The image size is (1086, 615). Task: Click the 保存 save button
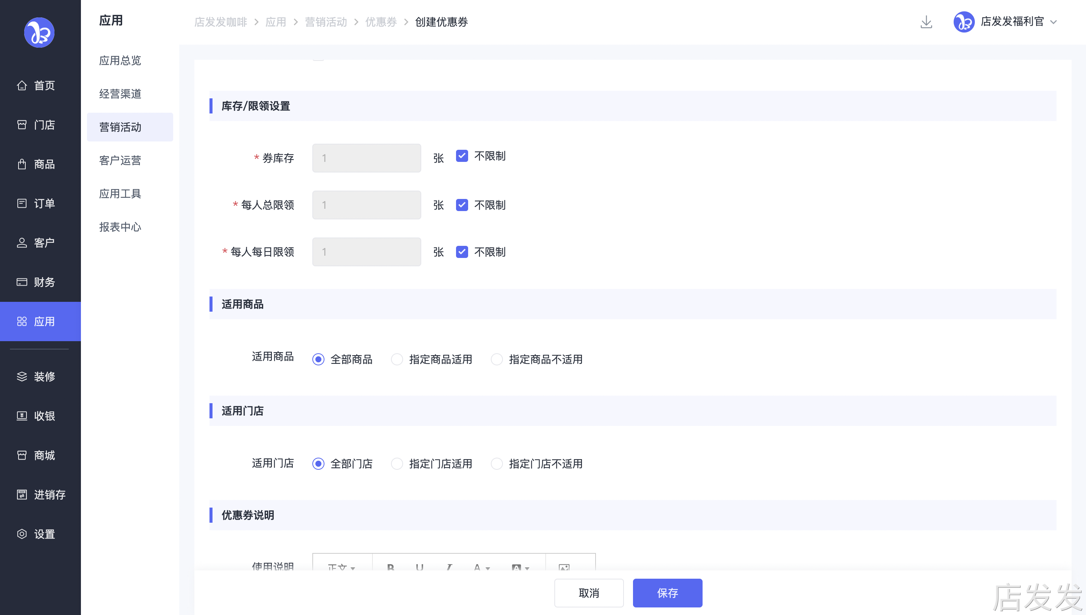[667, 593]
